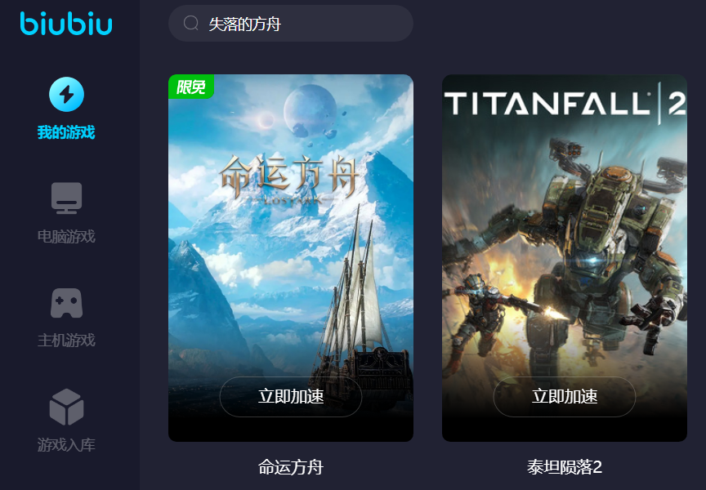Click the biubiu logo
This screenshot has height=490, width=706.
coord(66,24)
